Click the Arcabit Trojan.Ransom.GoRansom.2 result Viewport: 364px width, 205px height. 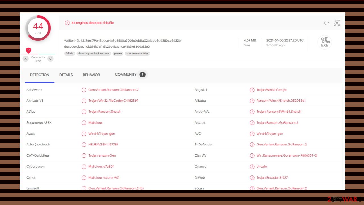pos(277,123)
